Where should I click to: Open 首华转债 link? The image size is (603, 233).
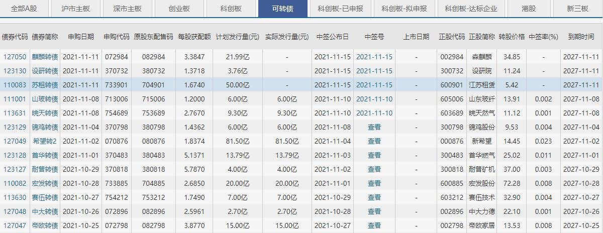click(x=45, y=155)
